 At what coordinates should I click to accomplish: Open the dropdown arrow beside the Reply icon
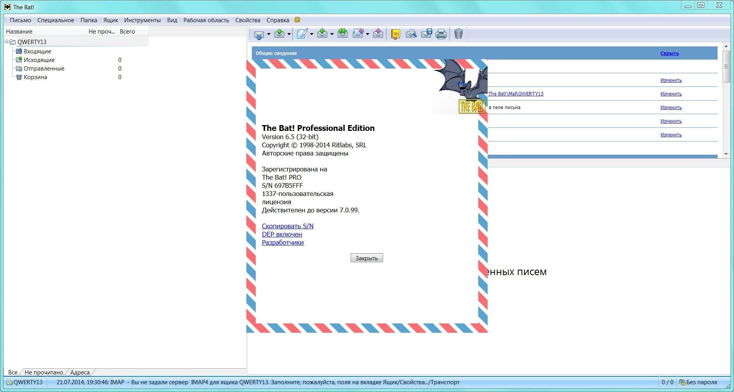coord(332,34)
